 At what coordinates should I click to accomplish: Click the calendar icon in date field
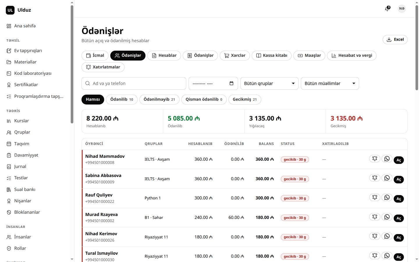(231, 83)
